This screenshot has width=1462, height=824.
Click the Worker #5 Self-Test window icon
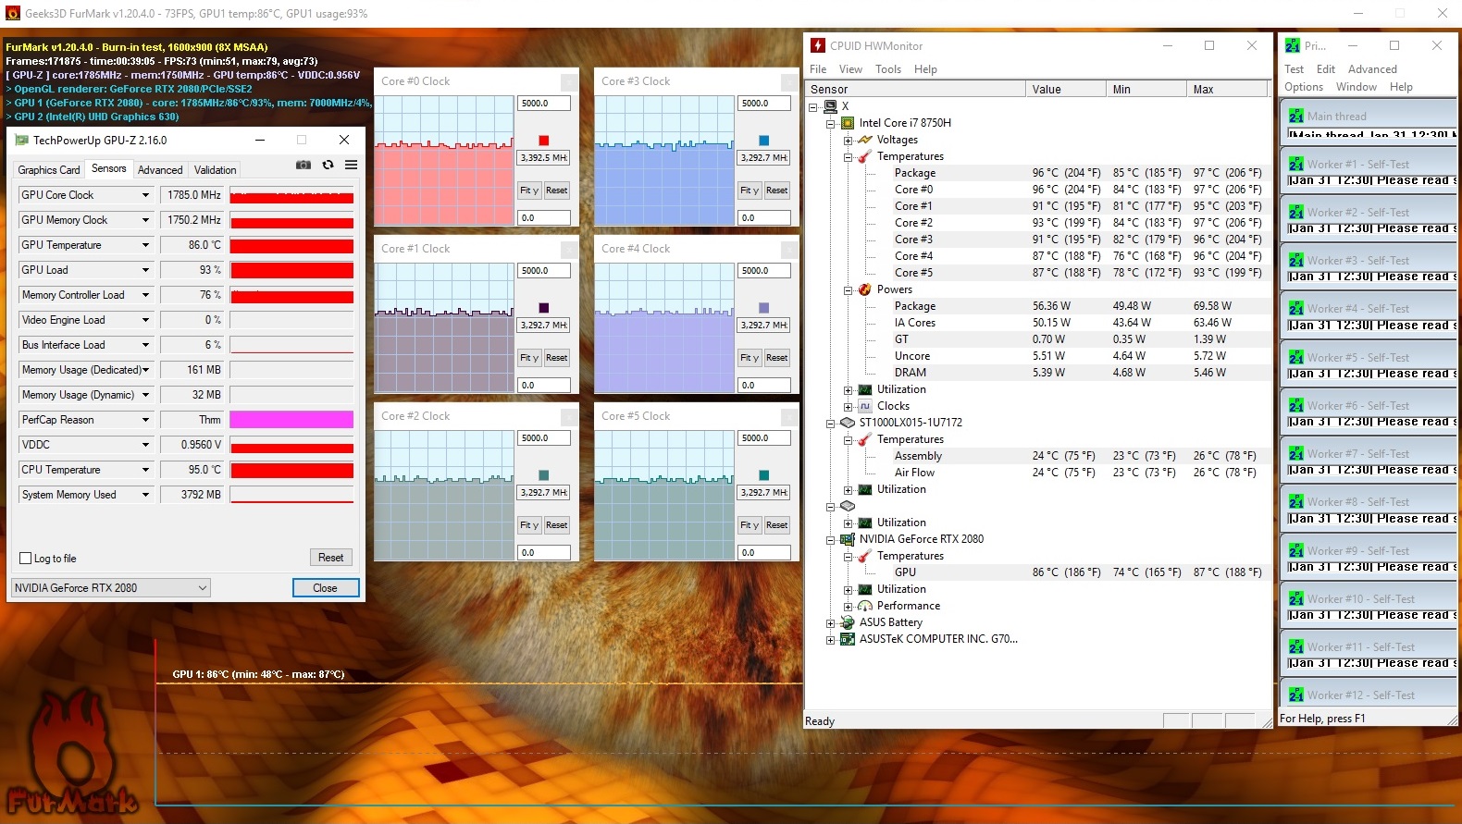pyautogui.click(x=1296, y=357)
